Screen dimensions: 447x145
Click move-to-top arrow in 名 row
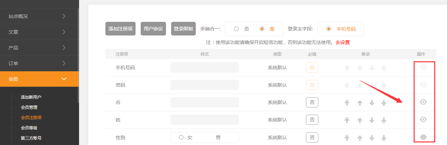click(x=347, y=103)
